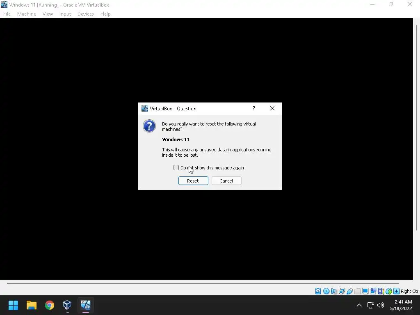Launch Google Chrome from taskbar
The height and width of the screenshot is (315, 420).
(x=49, y=305)
